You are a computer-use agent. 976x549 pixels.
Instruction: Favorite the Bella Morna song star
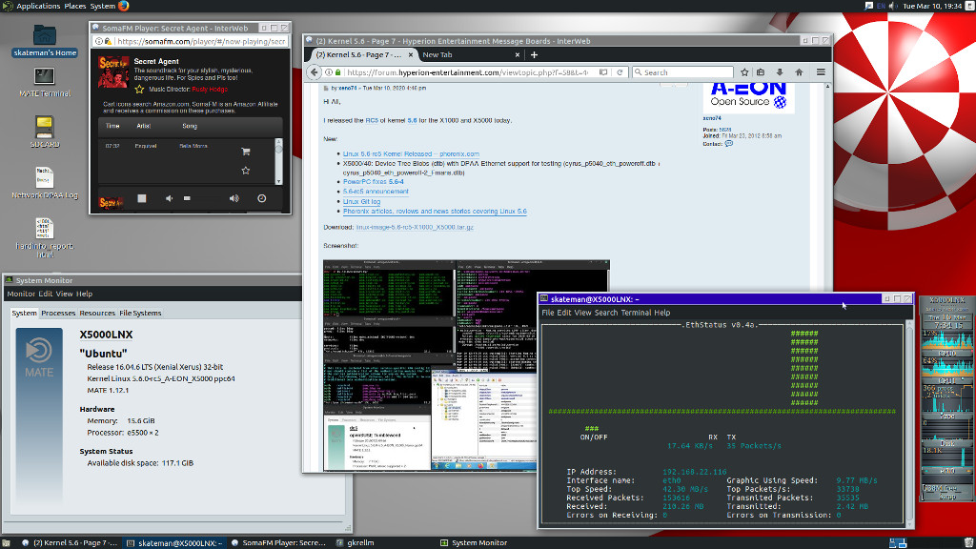point(245,171)
